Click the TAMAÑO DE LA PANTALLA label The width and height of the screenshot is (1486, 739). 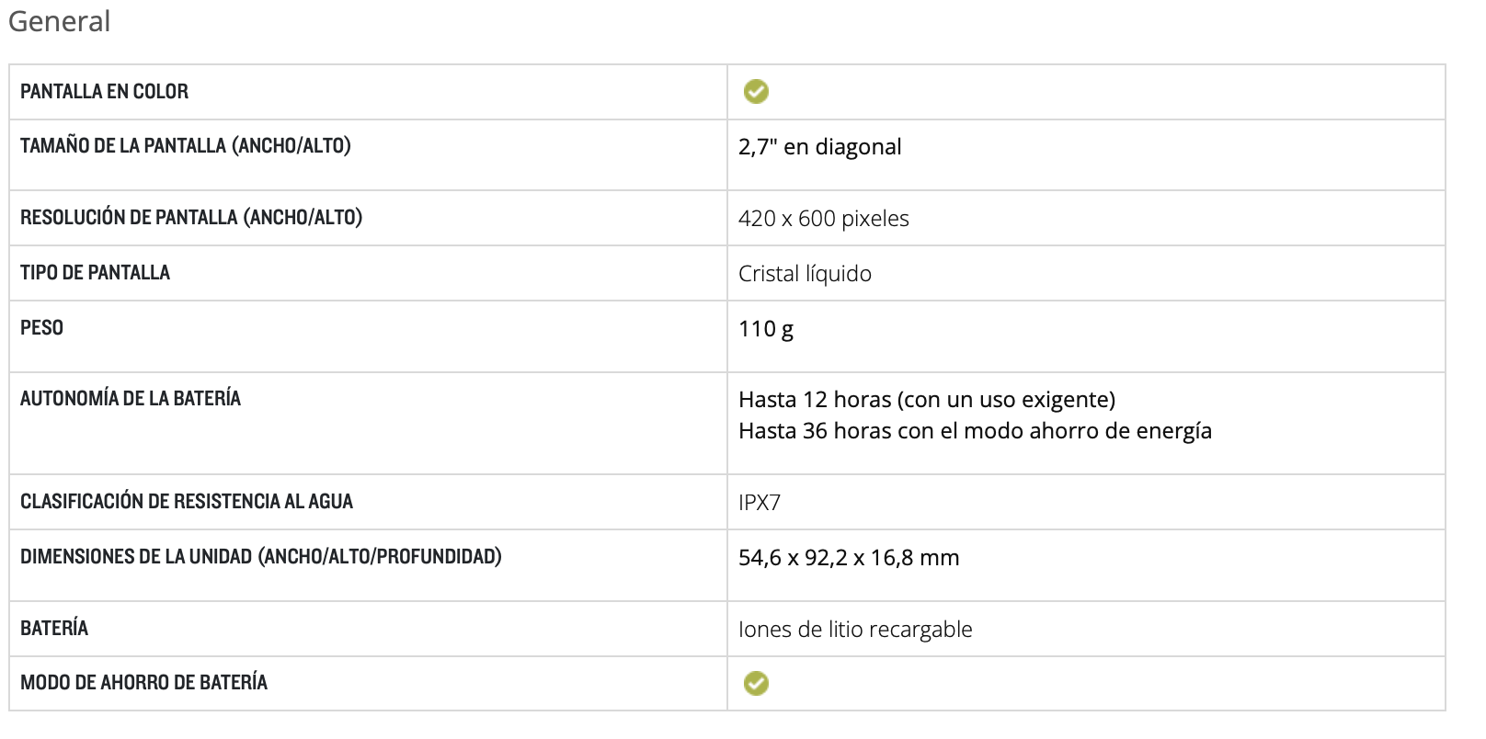[186, 146]
